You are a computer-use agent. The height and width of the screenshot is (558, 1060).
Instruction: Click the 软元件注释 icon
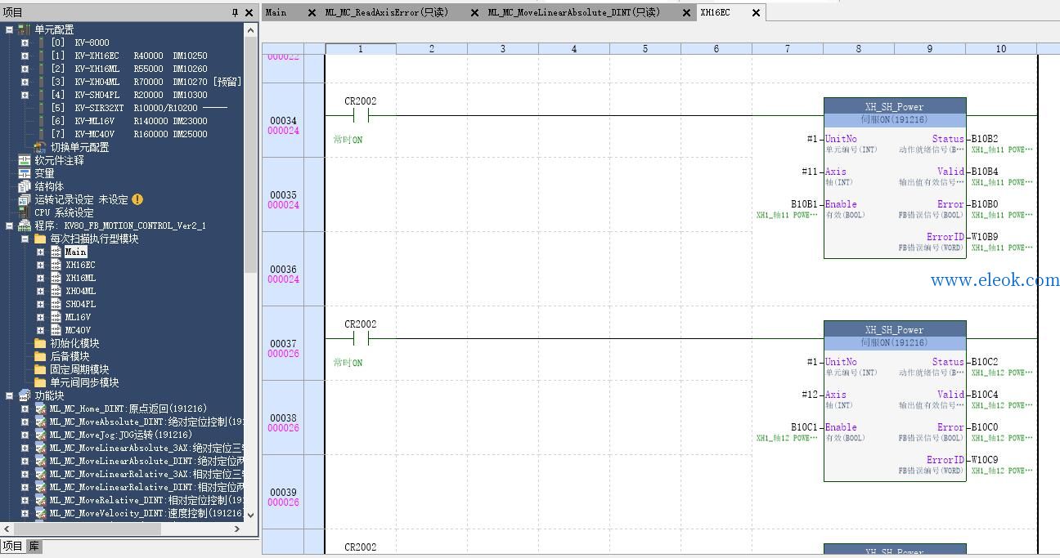[25, 160]
